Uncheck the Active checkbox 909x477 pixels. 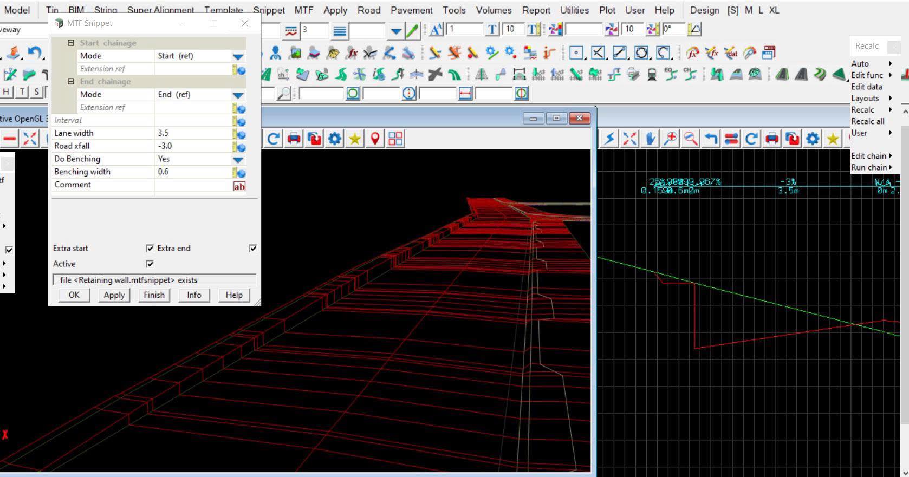point(150,264)
